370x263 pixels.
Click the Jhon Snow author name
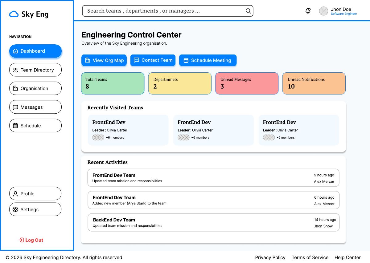click(x=323, y=226)
